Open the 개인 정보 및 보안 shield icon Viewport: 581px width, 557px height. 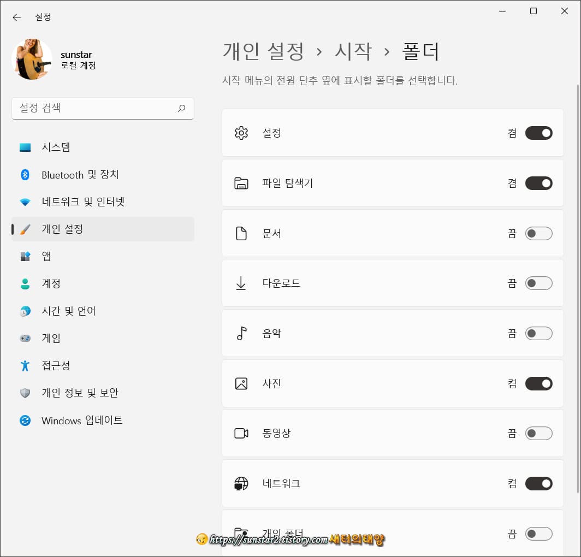(x=26, y=393)
